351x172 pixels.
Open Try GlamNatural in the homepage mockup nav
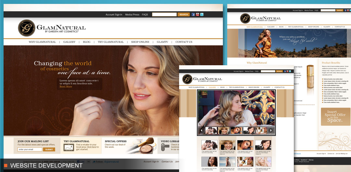coord(110,42)
